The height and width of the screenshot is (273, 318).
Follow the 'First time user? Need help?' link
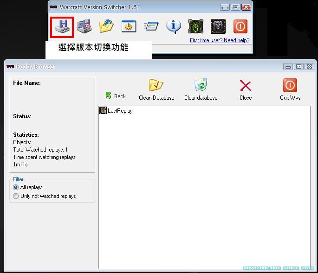220,40
